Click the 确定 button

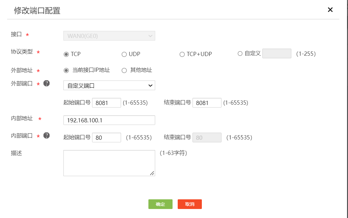point(160,204)
